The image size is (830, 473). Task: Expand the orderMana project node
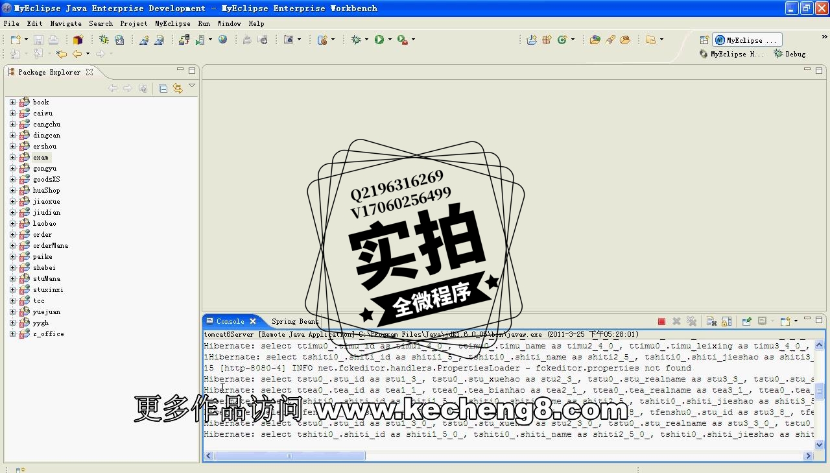(12, 245)
